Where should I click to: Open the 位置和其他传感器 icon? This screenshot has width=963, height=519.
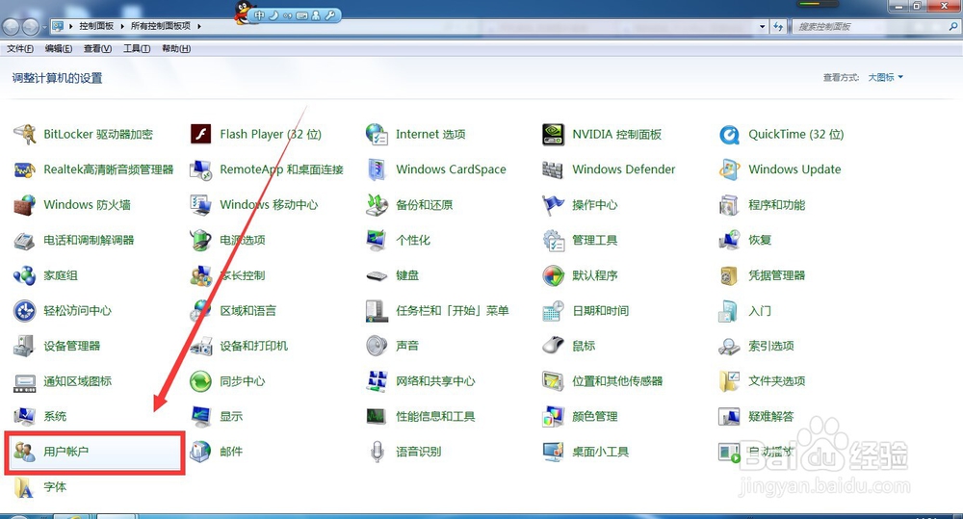pyautogui.click(x=554, y=381)
